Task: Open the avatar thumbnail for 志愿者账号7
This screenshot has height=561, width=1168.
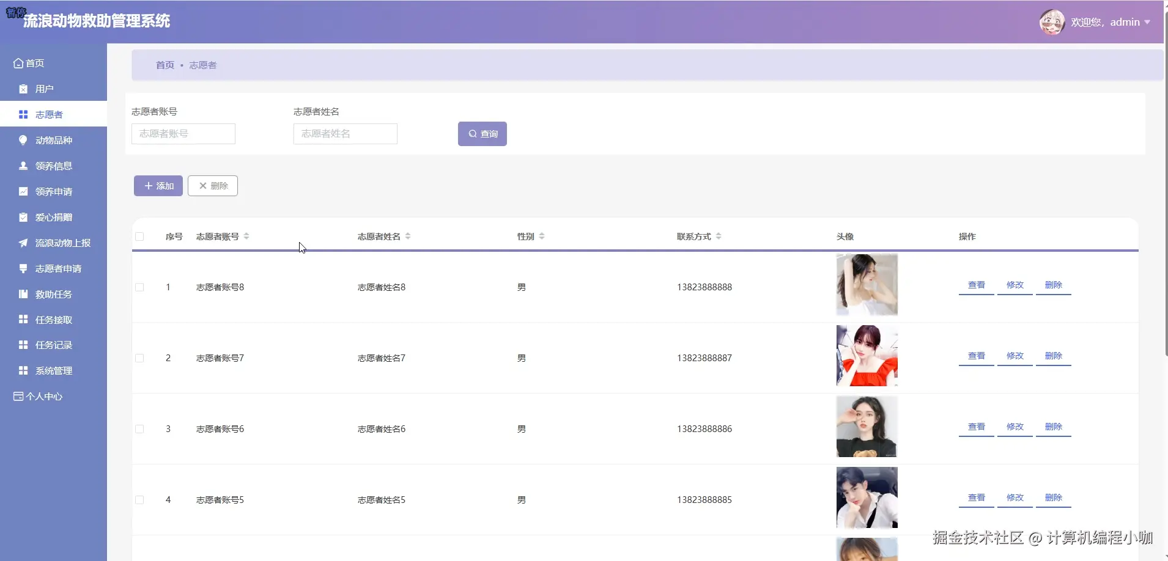Action: (x=867, y=356)
